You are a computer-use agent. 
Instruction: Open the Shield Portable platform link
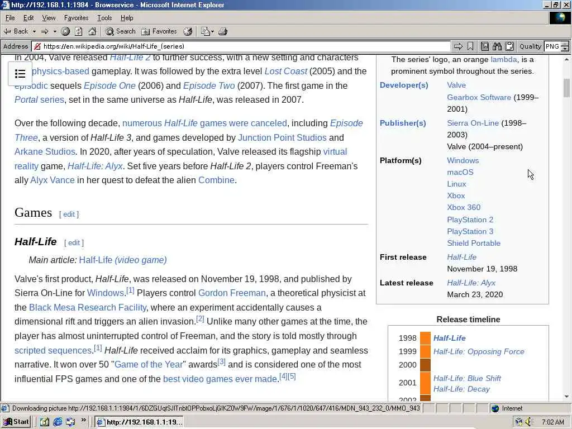coord(474,243)
